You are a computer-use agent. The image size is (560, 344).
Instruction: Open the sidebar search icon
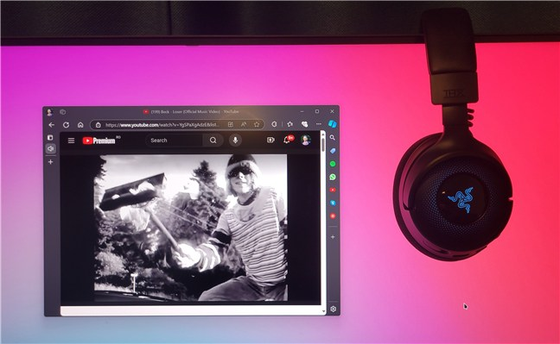point(332,137)
